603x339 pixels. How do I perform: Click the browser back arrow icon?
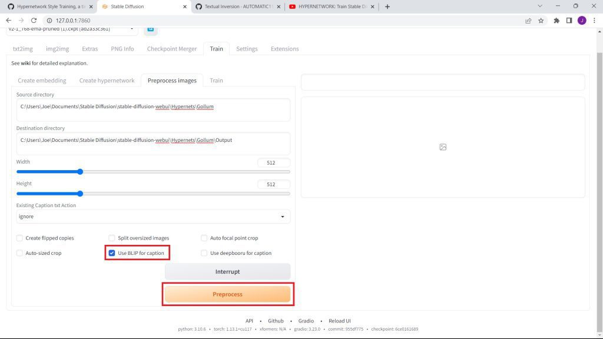pos(8,20)
